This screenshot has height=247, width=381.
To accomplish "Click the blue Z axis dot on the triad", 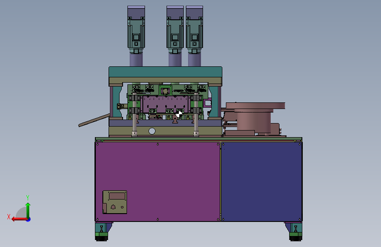I will click(x=29, y=220).
